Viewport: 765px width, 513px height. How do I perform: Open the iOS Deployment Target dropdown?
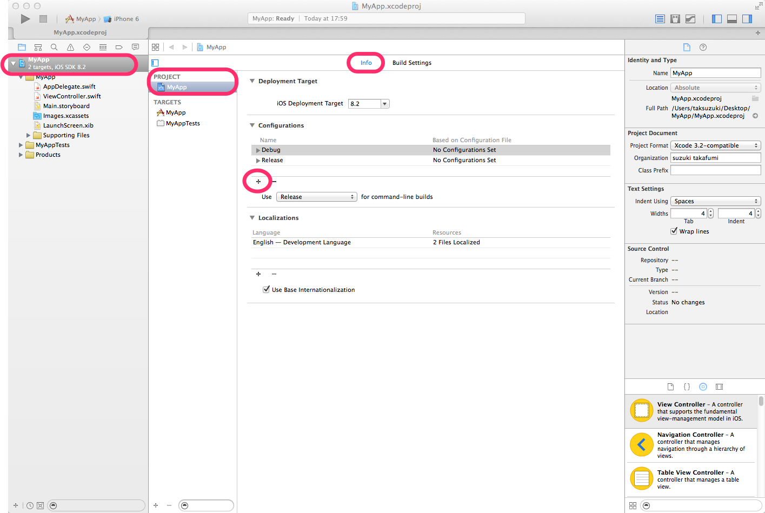(384, 104)
